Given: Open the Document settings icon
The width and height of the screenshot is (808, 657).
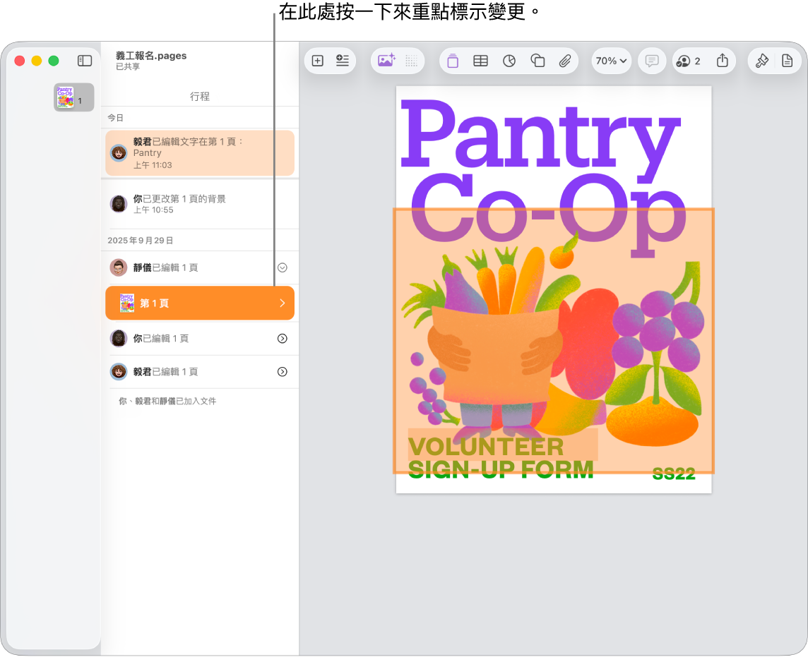Looking at the screenshot, I should [x=787, y=61].
